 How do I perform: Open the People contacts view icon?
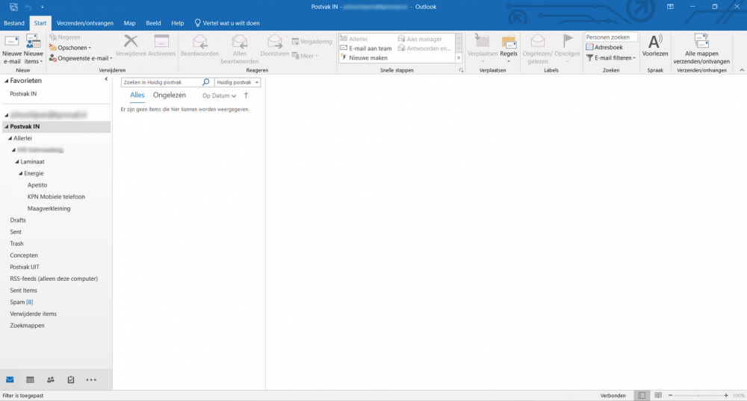(x=51, y=379)
